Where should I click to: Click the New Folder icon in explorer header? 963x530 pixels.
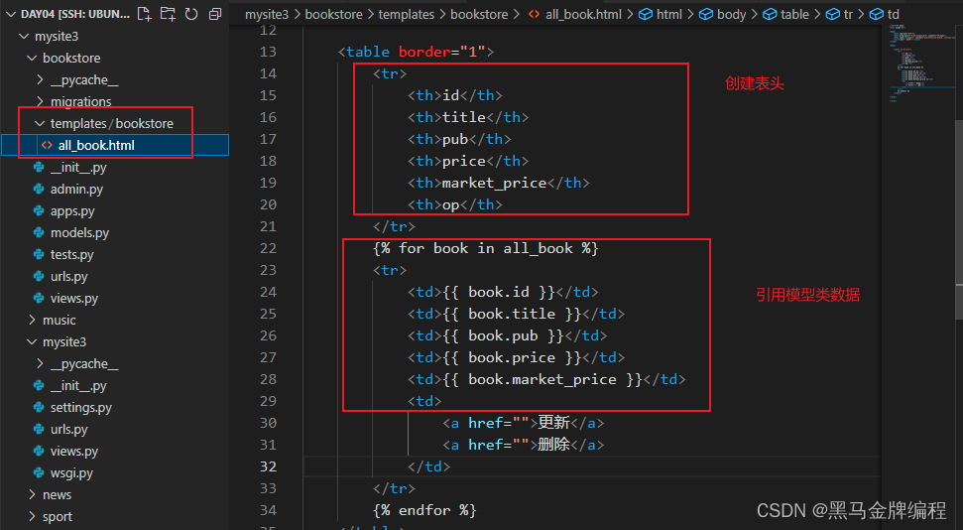pyautogui.click(x=167, y=14)
